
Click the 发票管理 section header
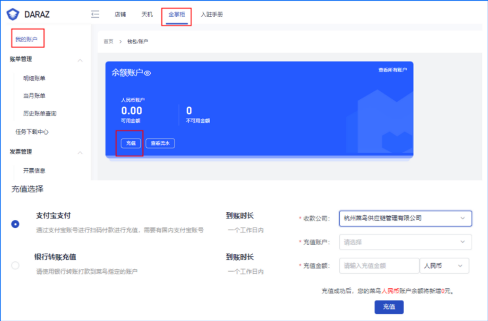coord(21,152)
